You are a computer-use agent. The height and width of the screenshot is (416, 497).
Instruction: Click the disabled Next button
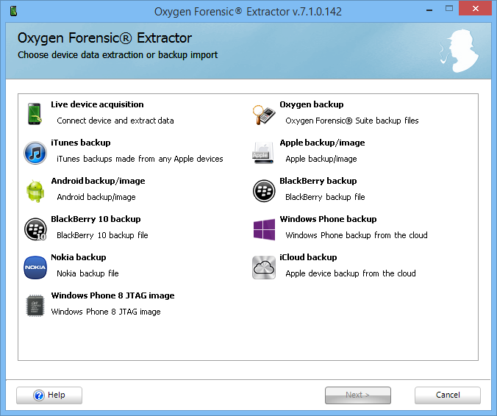click(358, 395)
